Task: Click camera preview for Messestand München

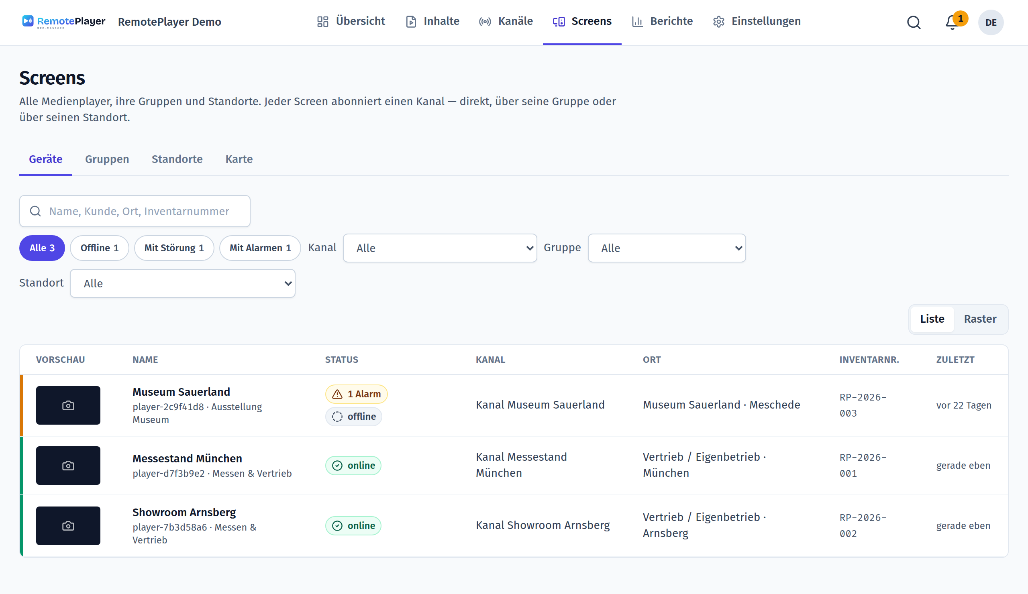Action: (68, 466)
